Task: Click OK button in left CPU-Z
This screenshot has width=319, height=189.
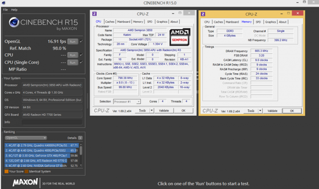Action: (x=183, y=110)
